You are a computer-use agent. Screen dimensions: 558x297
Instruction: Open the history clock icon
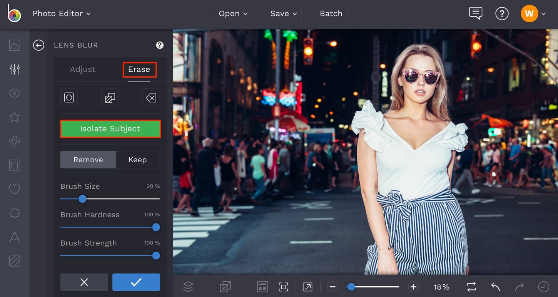[543, 286]
